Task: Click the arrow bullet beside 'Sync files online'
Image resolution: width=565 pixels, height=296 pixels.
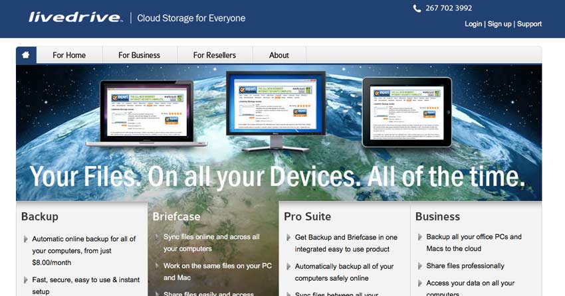Action: pos(157,237)
